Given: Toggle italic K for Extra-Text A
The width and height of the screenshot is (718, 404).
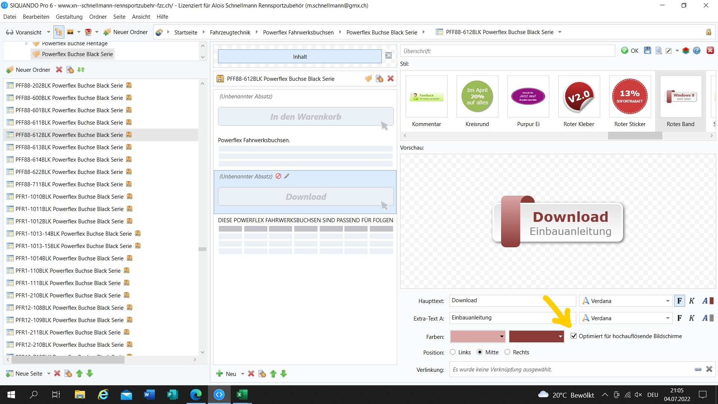Looking at the screenshot, I should (691, 318).
